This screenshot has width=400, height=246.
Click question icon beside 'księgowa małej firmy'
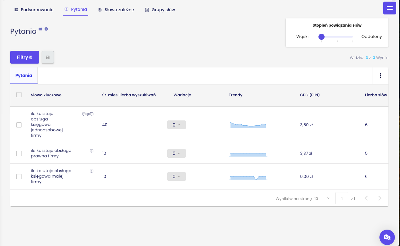91,171
